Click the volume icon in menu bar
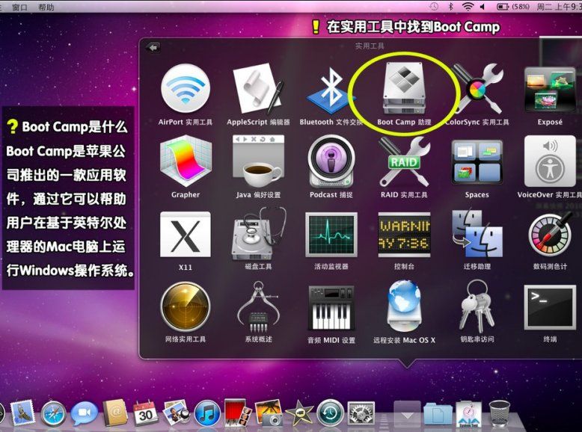Viewport: 582px width, 432px height. point(483,6)
